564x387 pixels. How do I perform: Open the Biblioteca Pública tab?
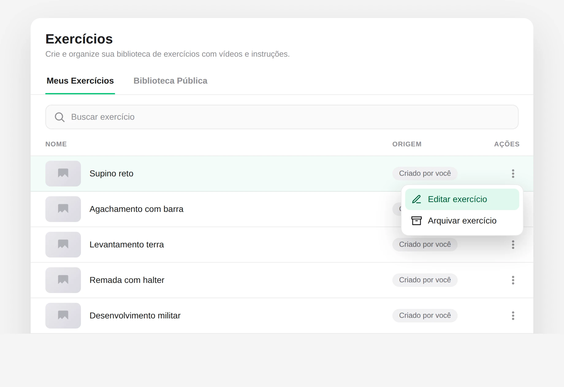click(x=170, y=81)
